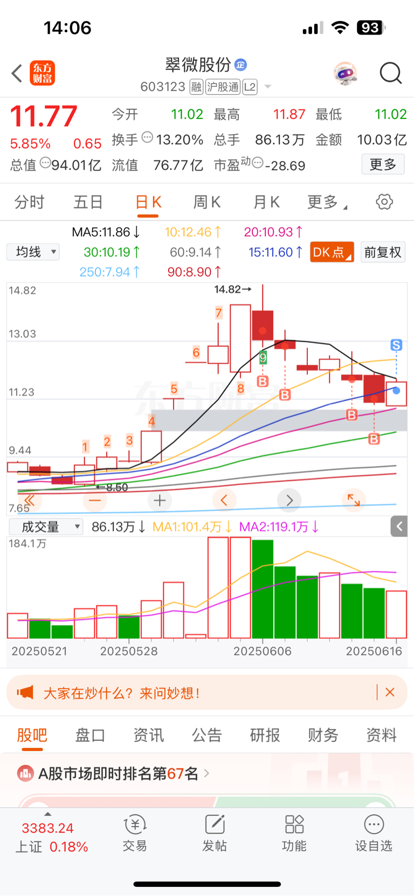Switch to the 公告 tab

pyautogui.click(x=206, y=735)
